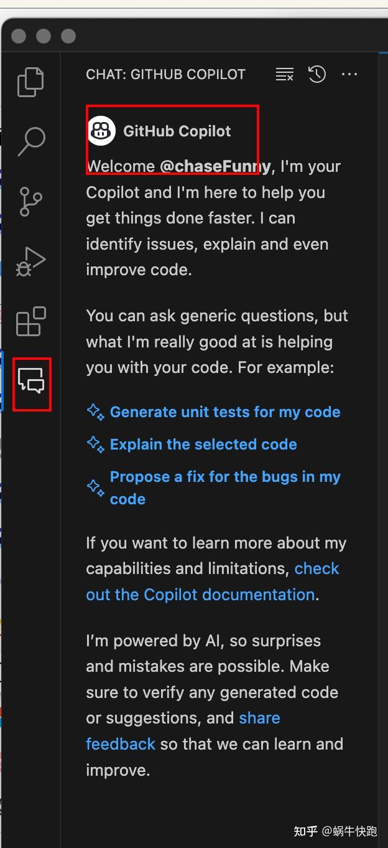Open the Source Control view
This screenshot has height=848, width=388.
30,202
